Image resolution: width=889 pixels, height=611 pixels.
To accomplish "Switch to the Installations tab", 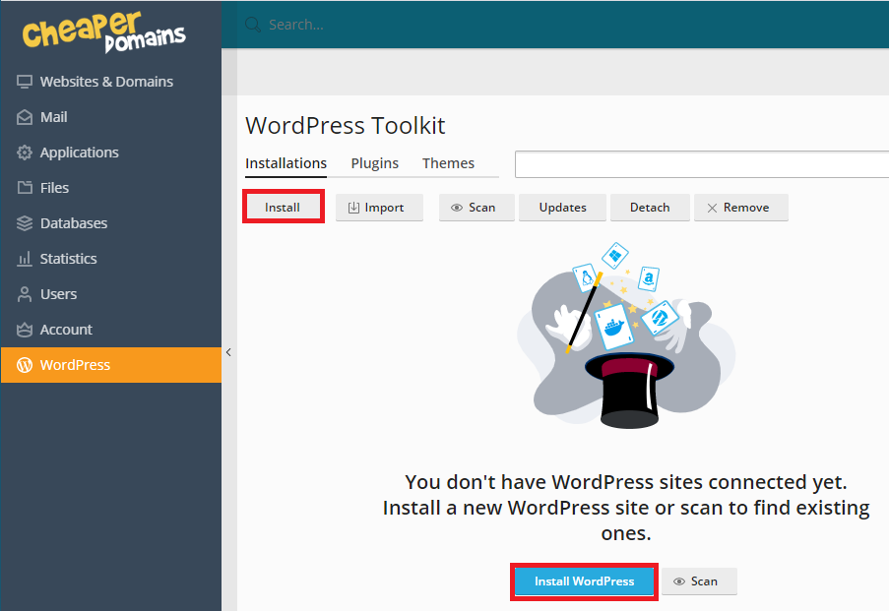I will point(286,163).
